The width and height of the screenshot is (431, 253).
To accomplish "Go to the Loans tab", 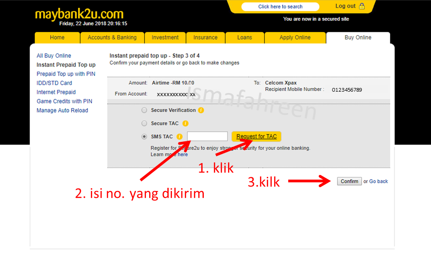I will tap(244, 38).
